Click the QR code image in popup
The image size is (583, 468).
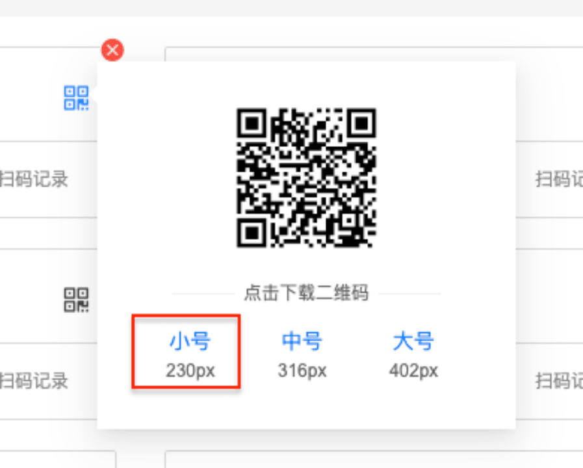point(306,177)
